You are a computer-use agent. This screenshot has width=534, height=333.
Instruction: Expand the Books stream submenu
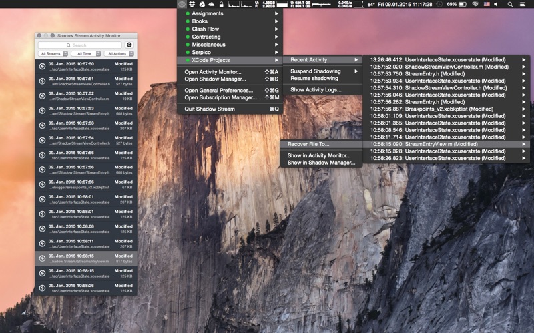pos(230,21)
